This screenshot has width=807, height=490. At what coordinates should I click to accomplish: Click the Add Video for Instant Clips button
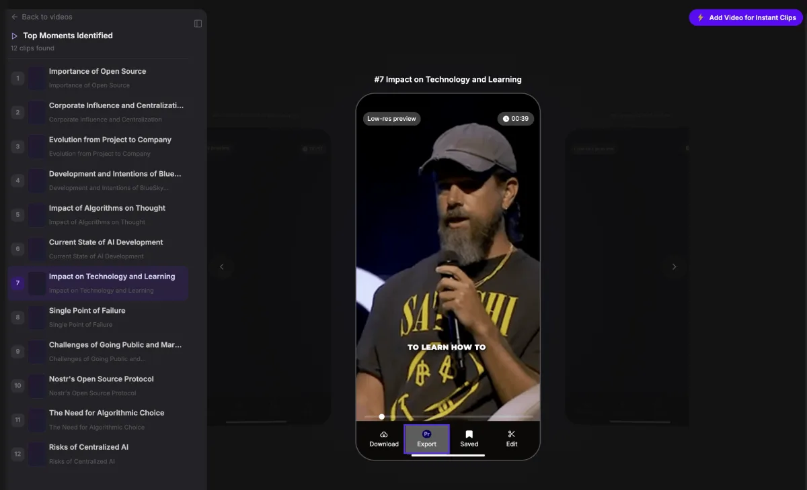[746, 17]
